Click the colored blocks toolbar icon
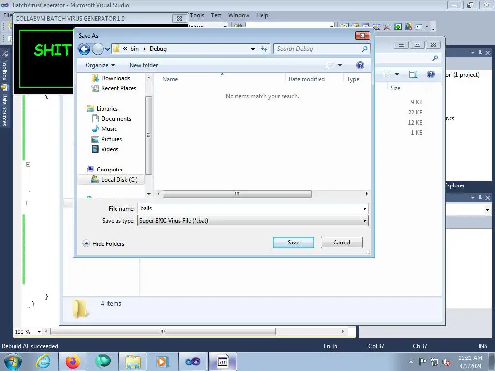Screen dimensions: 495x371 coord(408,27)
